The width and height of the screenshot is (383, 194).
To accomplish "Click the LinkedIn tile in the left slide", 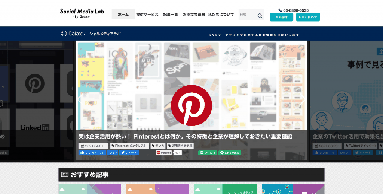I will [x=35, y=128].
